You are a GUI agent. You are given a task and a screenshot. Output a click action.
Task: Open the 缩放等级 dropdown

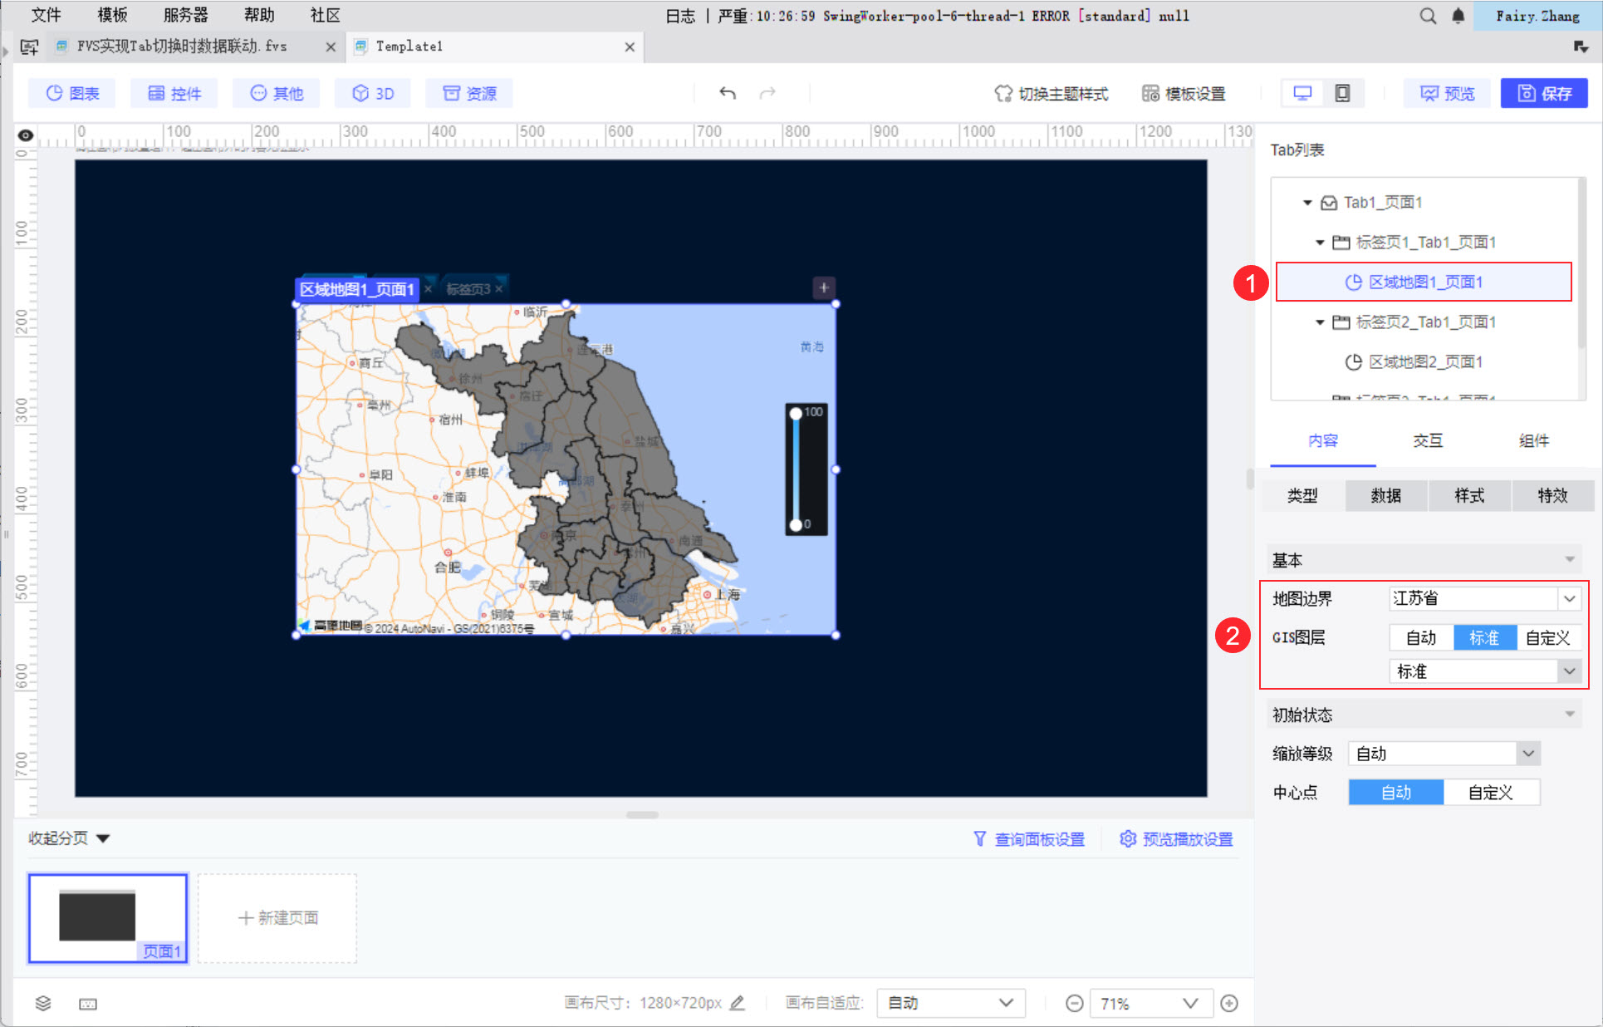(x=1527, y=754)
